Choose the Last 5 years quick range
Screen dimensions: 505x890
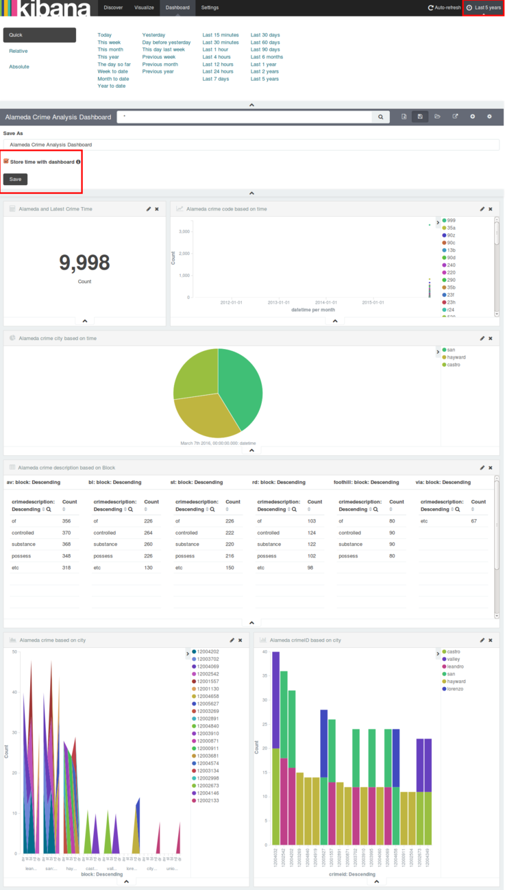[264, 79]
